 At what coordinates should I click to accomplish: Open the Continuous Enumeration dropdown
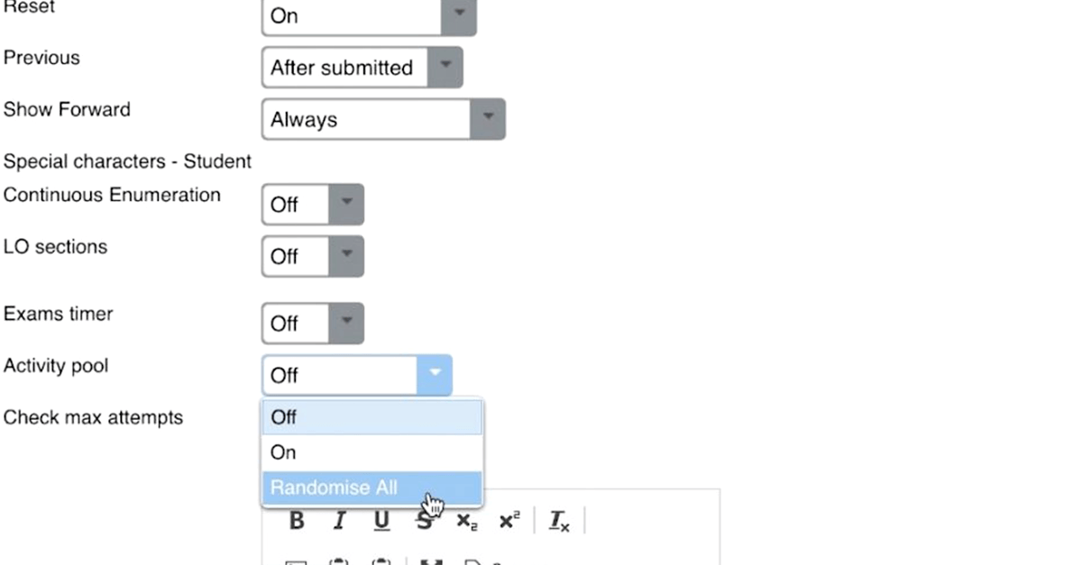click(312, 205)
